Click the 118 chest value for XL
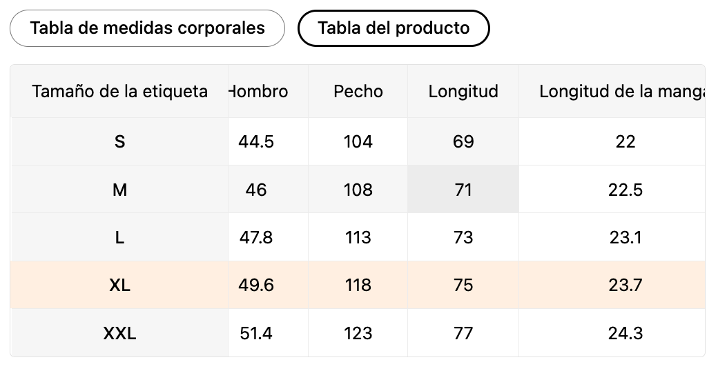The height and width of the screenshot is (371, 718). [358, 285]
